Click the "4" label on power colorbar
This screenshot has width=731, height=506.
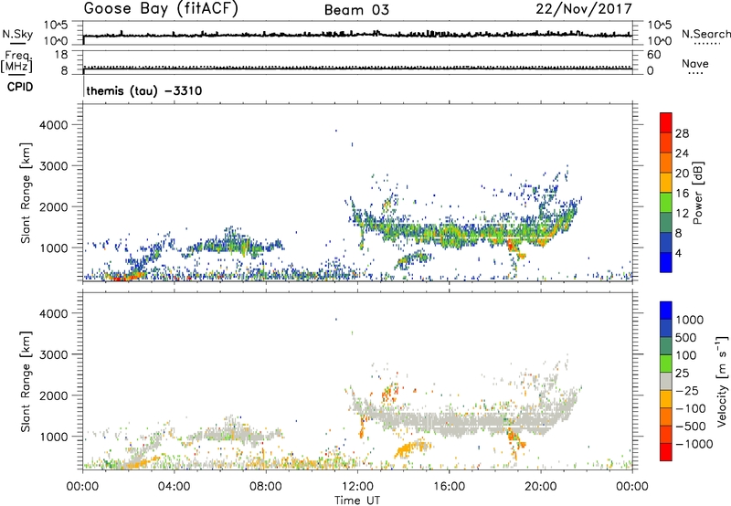pyautogui.click(x=678, y=253)
